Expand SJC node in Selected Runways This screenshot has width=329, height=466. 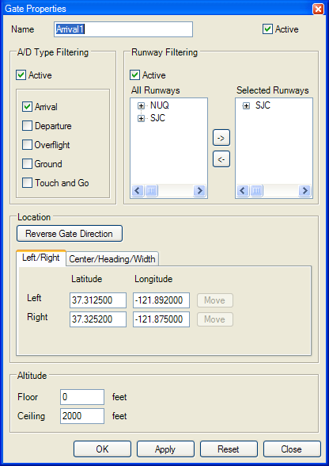246,106
